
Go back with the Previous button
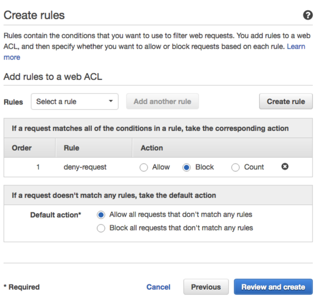(206, 287)
